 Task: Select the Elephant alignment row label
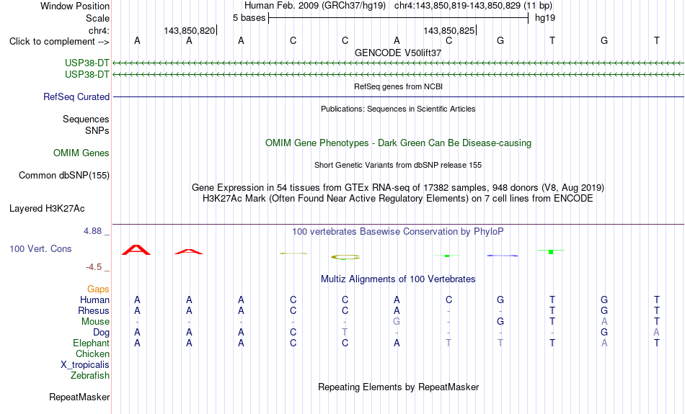point(91,343)
